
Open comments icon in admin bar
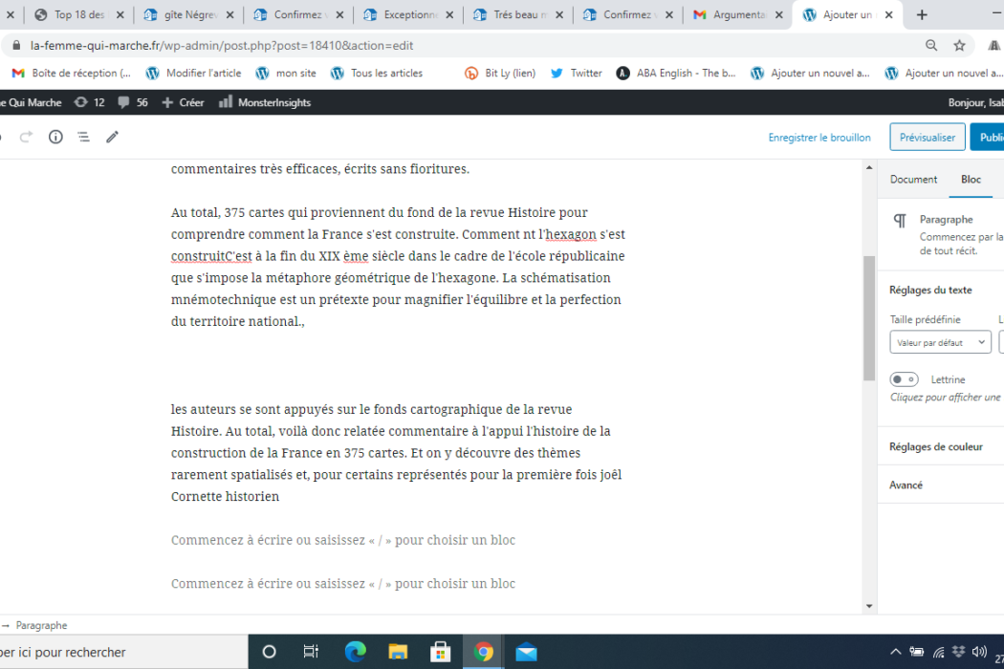(x=134, y=102)
